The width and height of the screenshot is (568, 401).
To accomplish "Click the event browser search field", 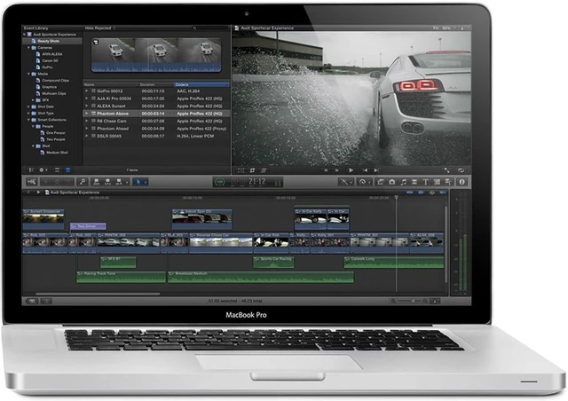I will point(209,28).
